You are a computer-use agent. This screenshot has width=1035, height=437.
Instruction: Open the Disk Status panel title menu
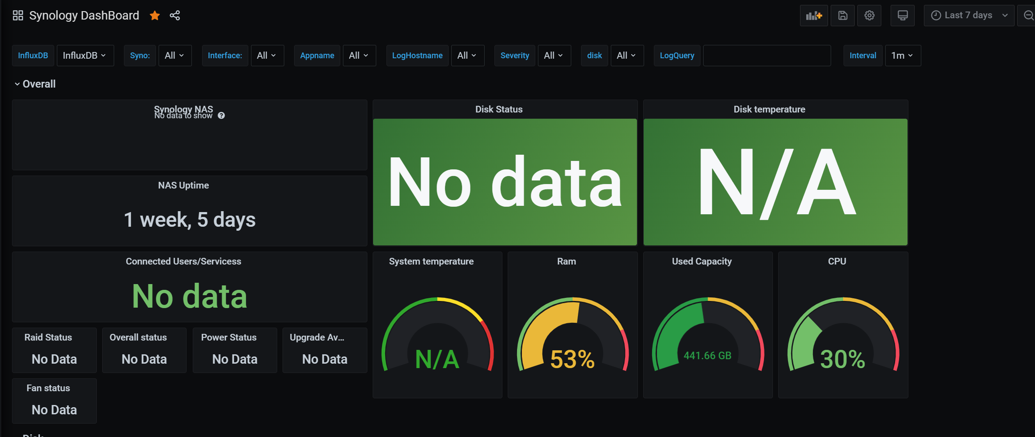(499, 109)
